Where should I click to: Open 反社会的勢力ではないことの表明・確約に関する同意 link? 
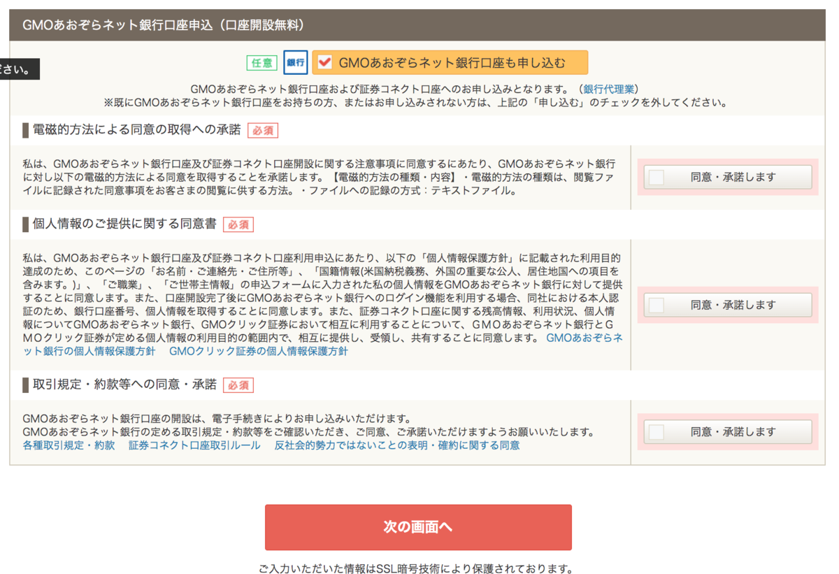pos(397,445)
